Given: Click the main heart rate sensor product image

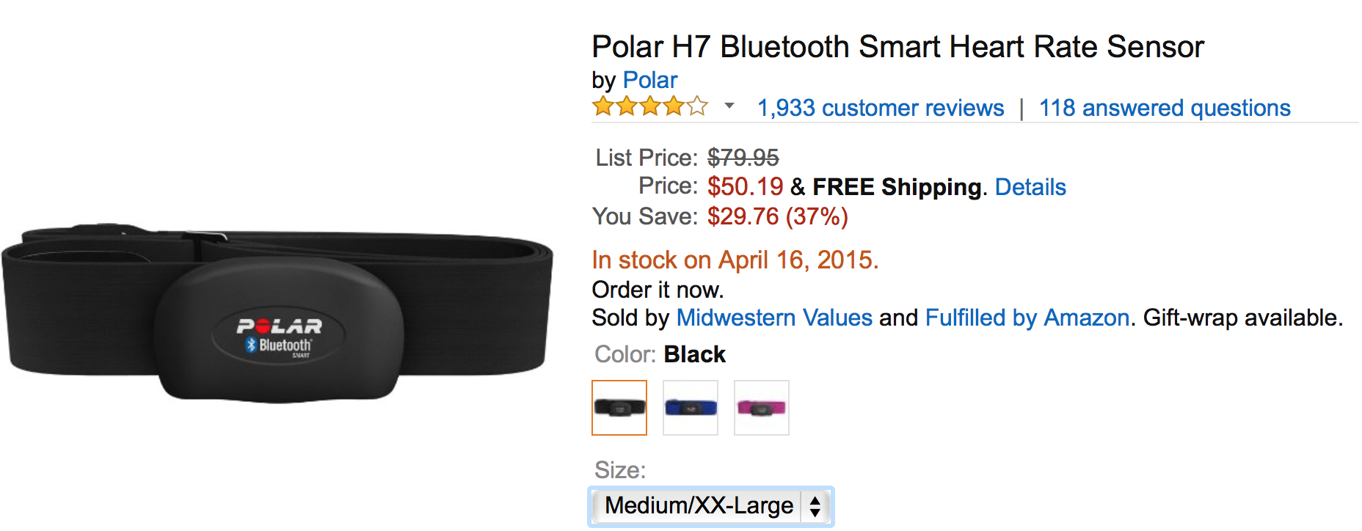Looking at the screenshot, I should [x=277, y=313].
